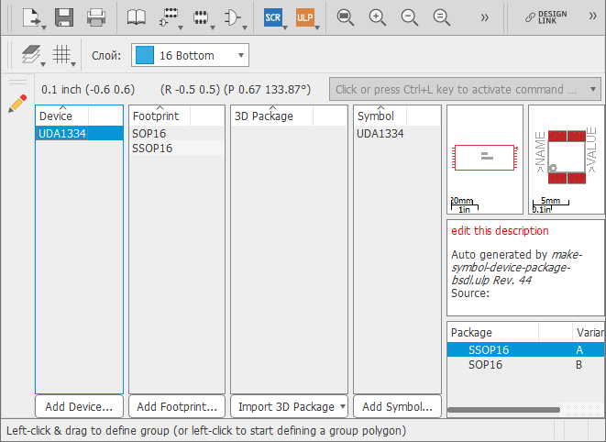Click the pencil edit icon
Viewport: 606px width, 442px height.
[x=17, y=104]
